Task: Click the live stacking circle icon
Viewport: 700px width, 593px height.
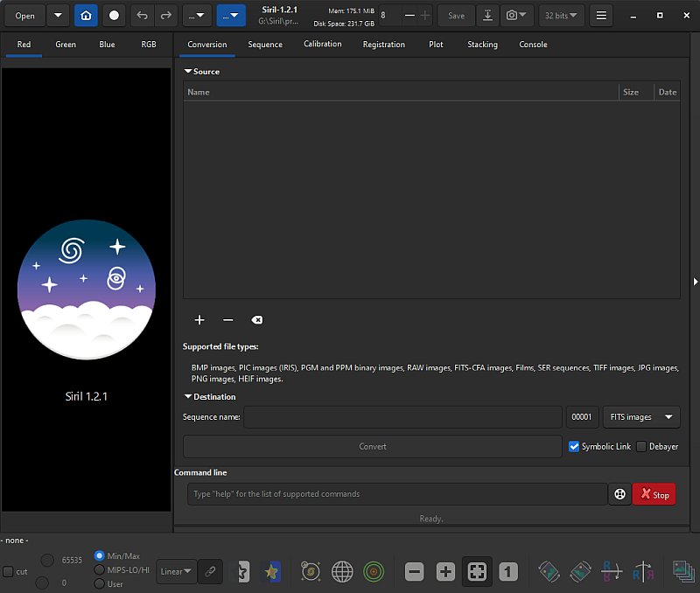Action: coord(115,16)
